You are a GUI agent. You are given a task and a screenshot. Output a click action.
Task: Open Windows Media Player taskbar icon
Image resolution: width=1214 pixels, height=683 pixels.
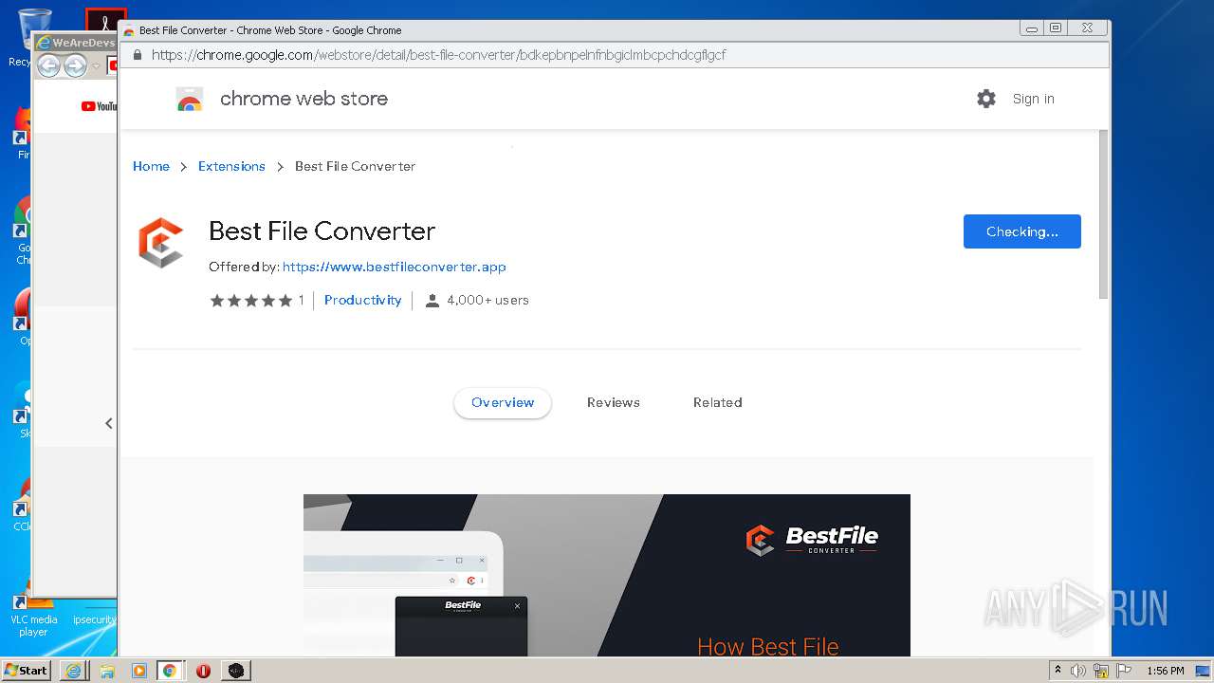[x=139, y=671]
